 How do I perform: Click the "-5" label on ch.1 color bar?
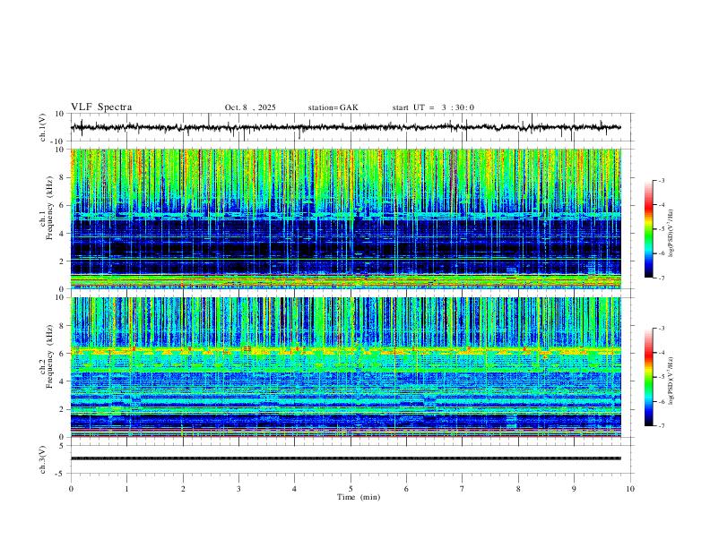tap(661, 229)
